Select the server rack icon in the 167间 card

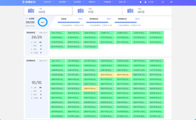pyautogui.click(x=130, y=11)
